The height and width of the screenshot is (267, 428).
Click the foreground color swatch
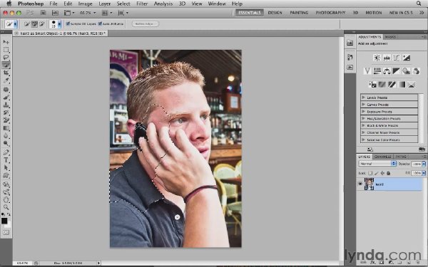4,221
